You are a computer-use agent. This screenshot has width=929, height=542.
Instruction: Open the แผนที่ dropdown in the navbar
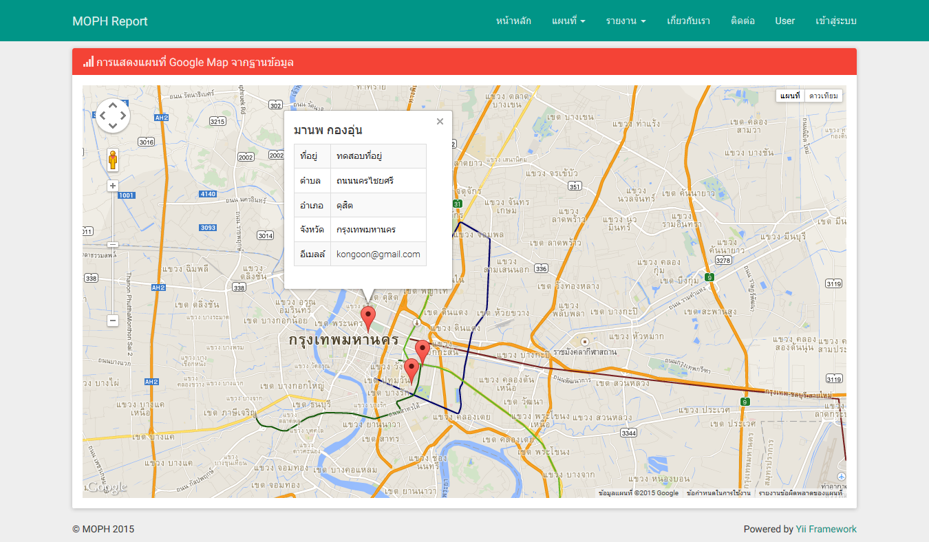pos(568,21)
